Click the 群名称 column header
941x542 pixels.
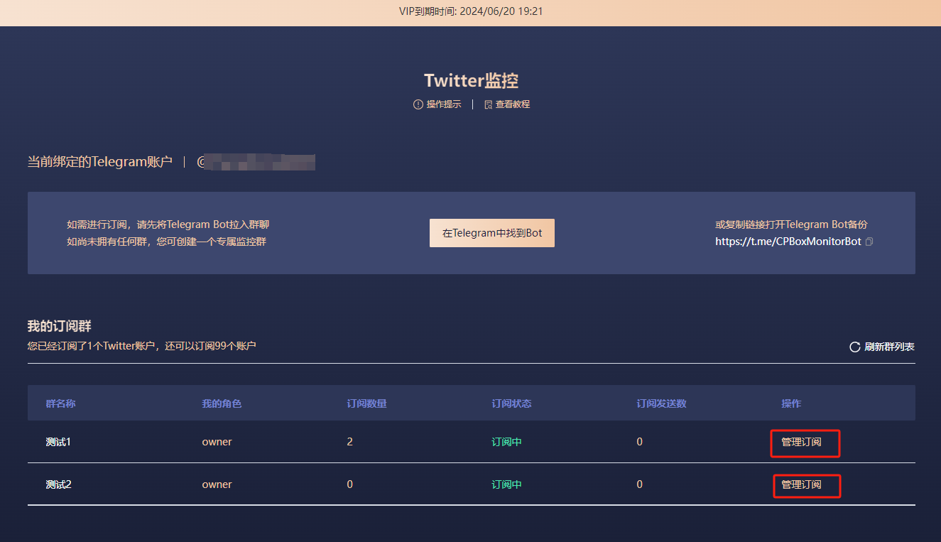tap(60, 403)
